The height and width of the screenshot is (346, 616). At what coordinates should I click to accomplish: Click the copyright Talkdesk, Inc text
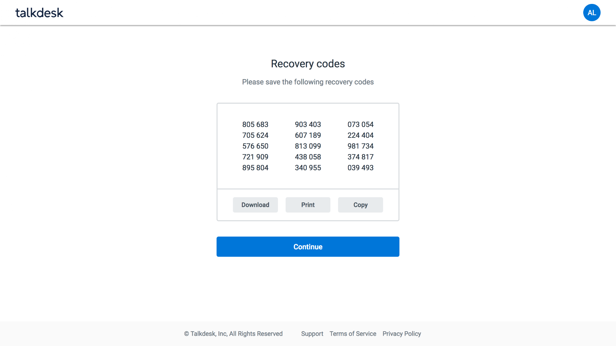(233, 334)
